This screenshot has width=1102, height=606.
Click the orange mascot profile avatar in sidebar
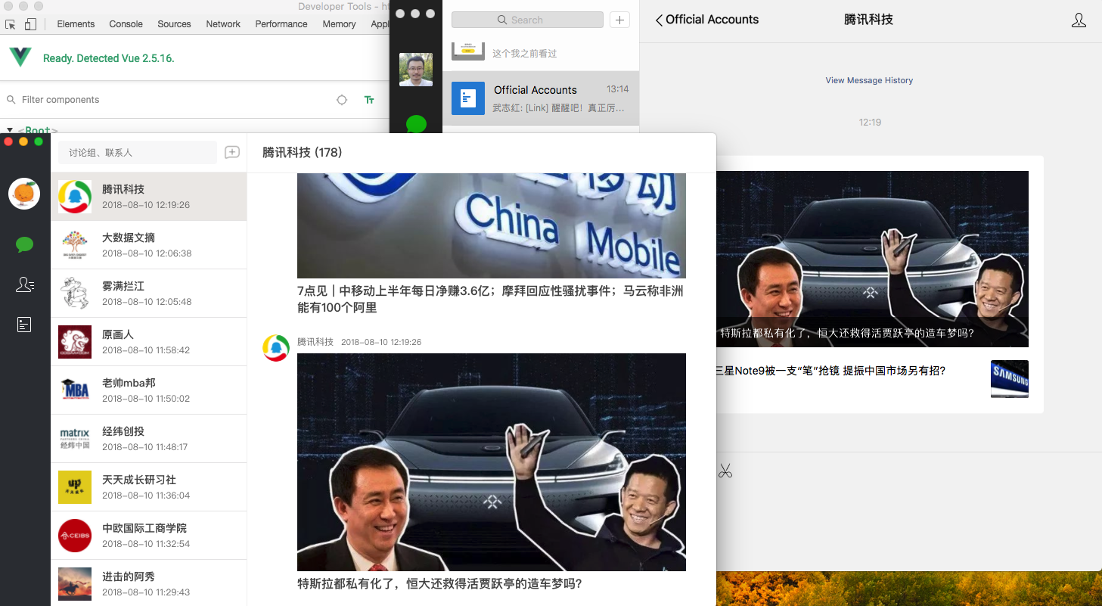(24, 194)
